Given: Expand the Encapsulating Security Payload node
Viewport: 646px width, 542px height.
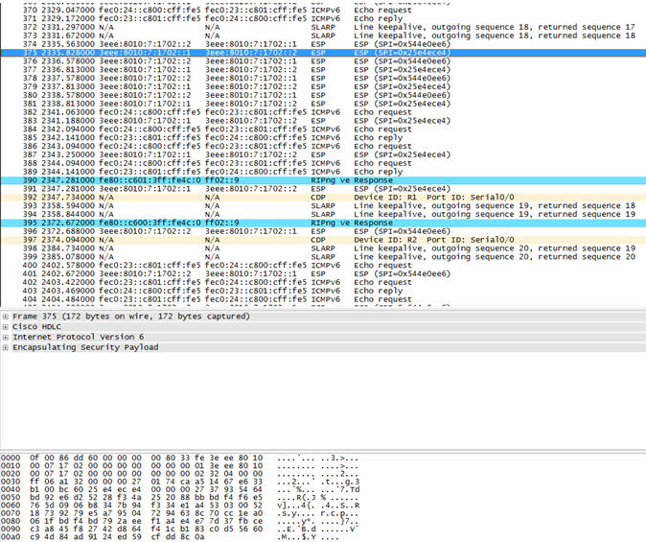Looking at the screenshot, I should tap(6, 347).
